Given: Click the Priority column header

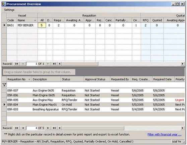Looking at the screenshot, I should pos(180,79).
